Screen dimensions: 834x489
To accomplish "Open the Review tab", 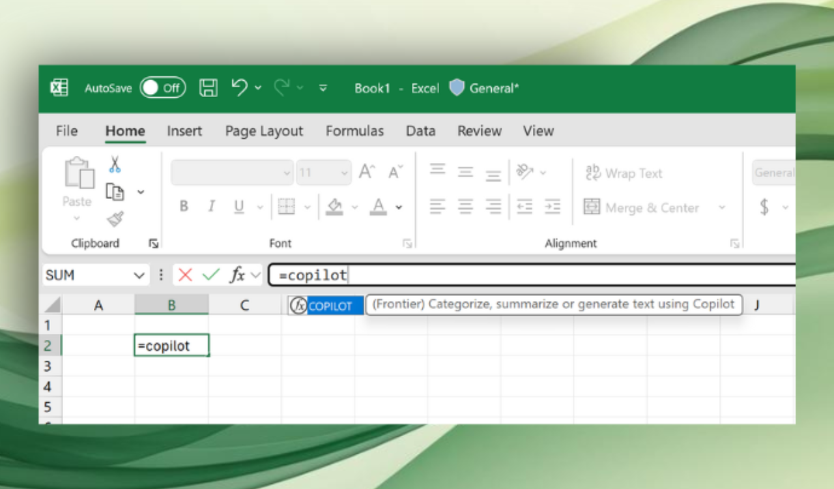I will pos(479,130).
